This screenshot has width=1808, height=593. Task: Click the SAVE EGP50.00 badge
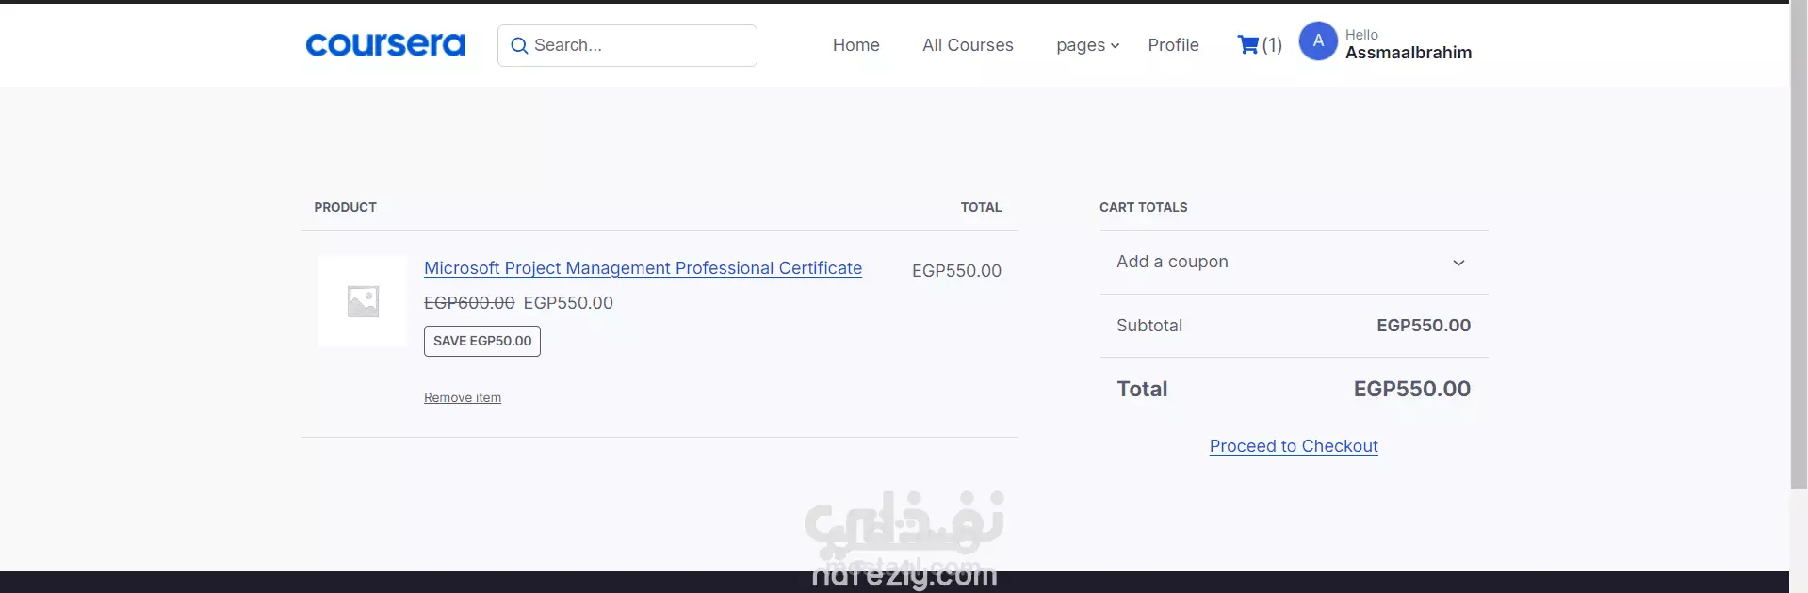[x=482, y=341]
